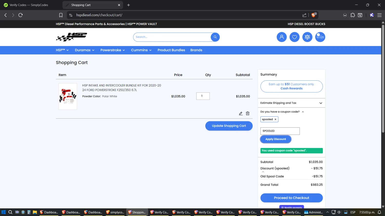The height and width of the screenshot is (216, 385).
Task: Open Windows Start menu
Action: coord(4,212)
